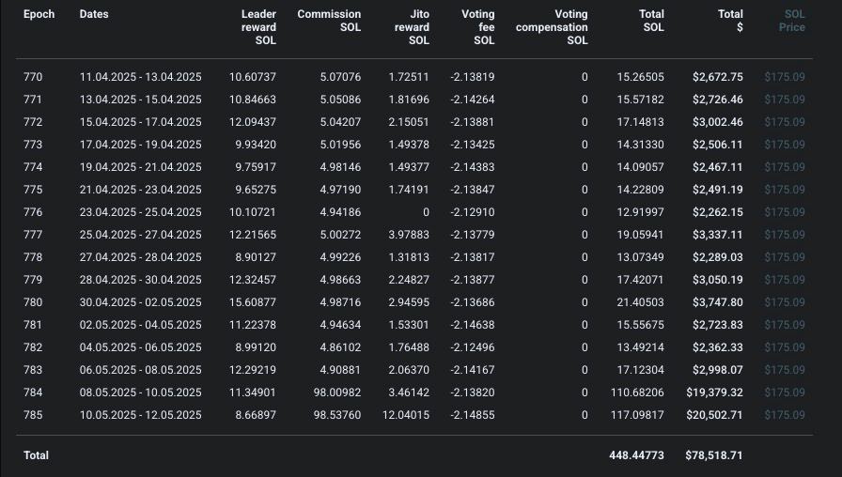Click the Voting fee SOL header
Image resolution: width=842 pixels, height=477 pixels.
(x=478, y=27)
